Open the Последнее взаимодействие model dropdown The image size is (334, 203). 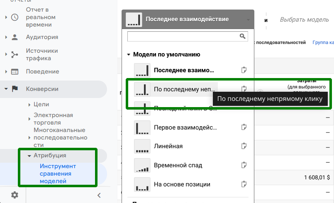tap(188, 20)
